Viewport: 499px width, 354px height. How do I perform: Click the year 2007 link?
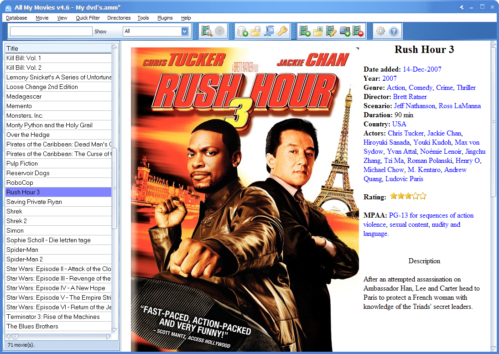pyautogui.click(x=389, y=78)
